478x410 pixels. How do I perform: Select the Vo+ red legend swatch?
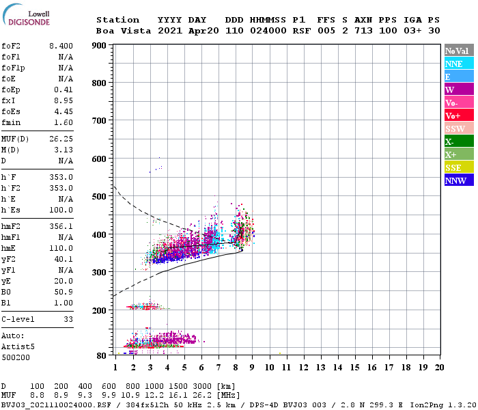(459, 115)
